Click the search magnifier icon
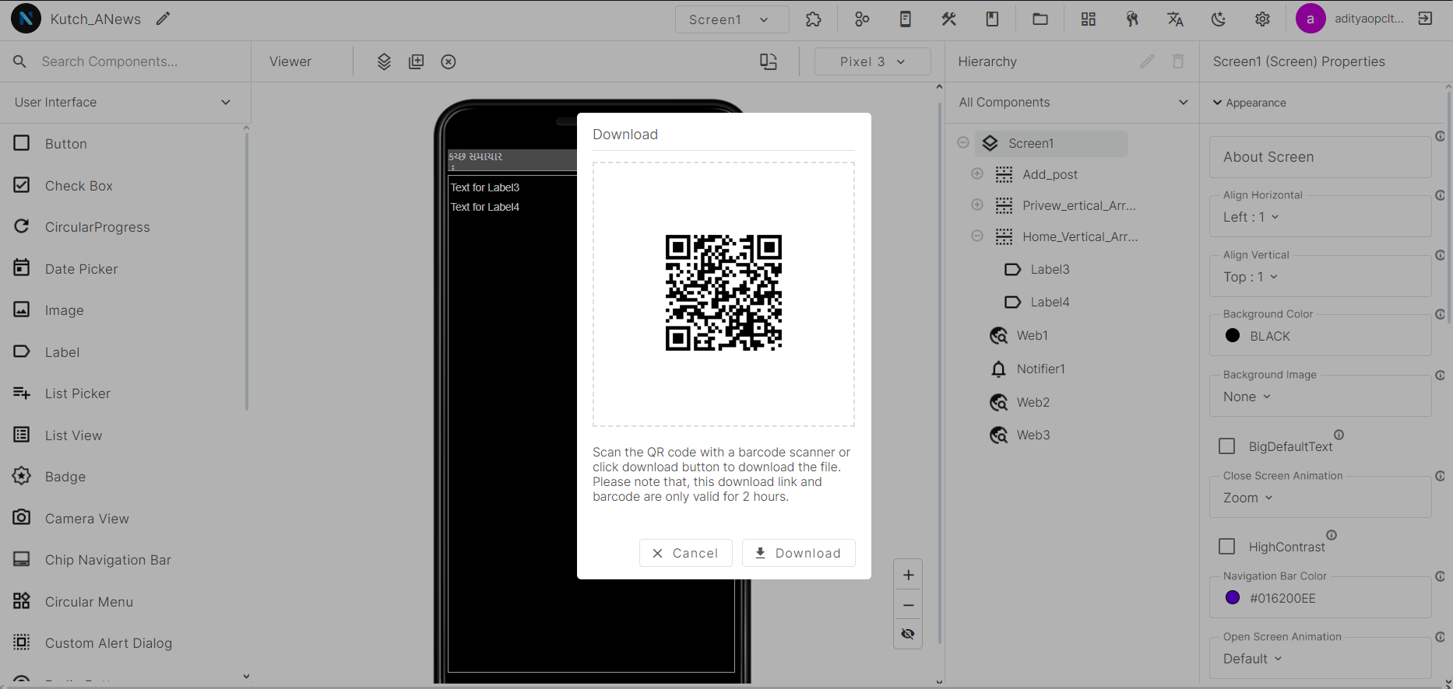The width and height of the screenshot is (1453, 689). 19,61
